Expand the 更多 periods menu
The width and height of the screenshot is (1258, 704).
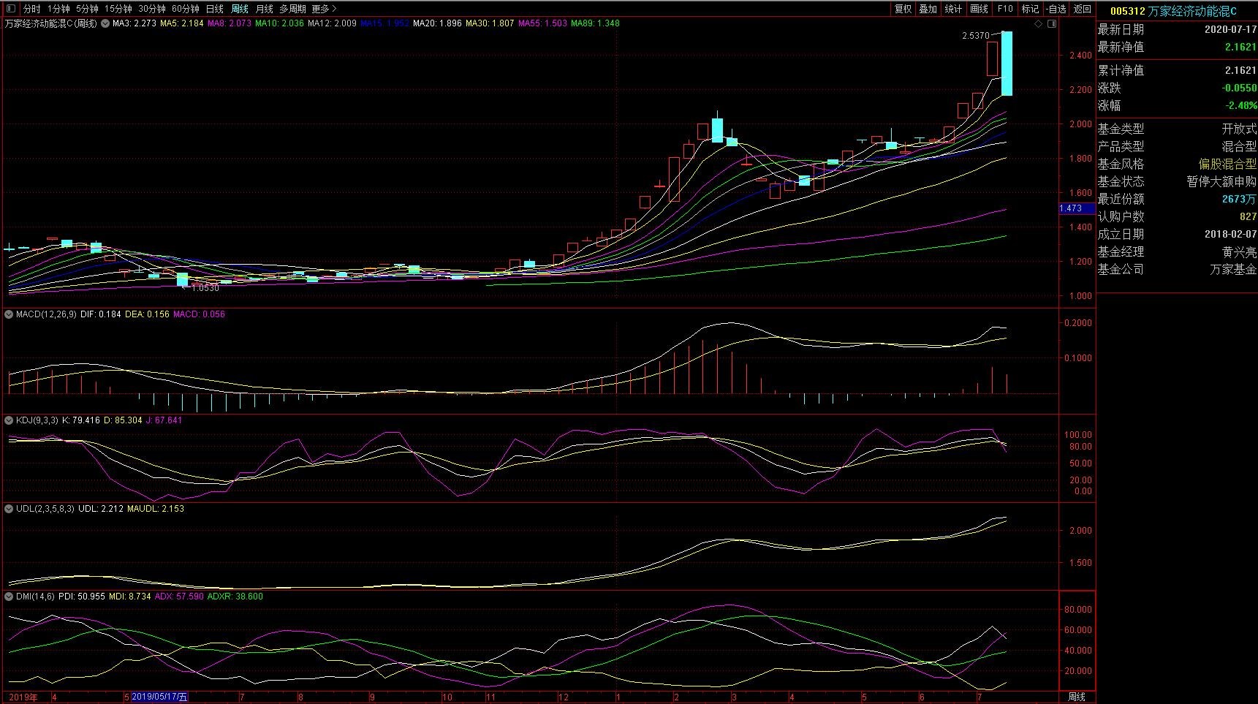[324, 9]
